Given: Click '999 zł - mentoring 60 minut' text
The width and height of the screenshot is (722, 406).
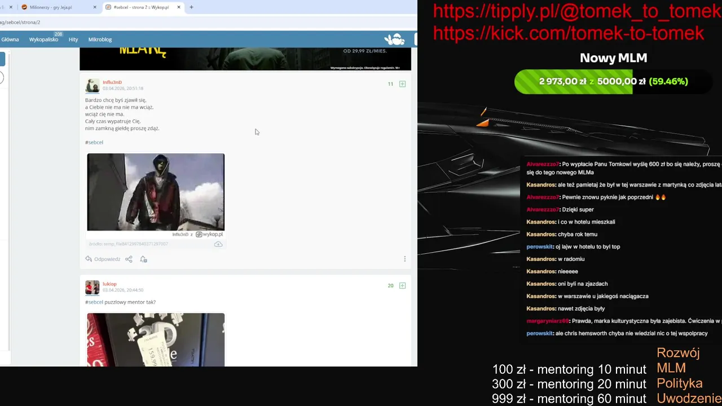Looking at the screenshot, I should [x=569, y=399].
